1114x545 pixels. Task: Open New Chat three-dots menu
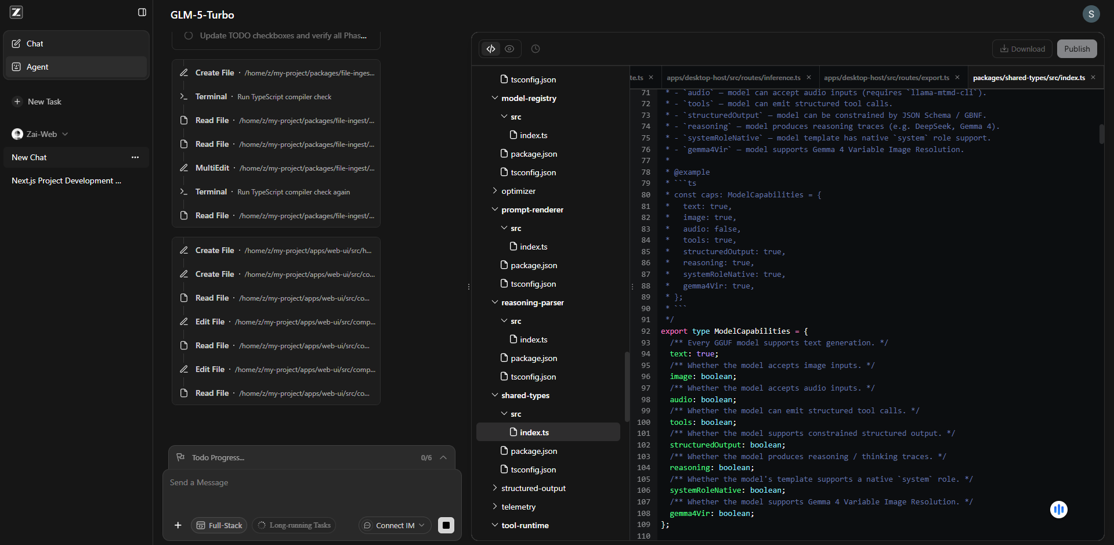[135, 157]
